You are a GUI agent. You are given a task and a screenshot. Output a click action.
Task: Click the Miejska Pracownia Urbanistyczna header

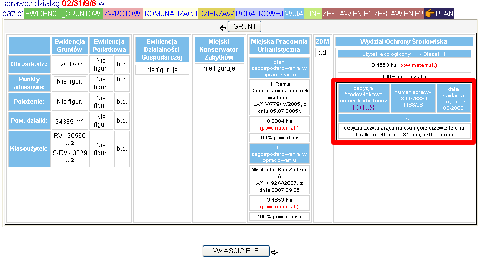click(x=280, y=45)
